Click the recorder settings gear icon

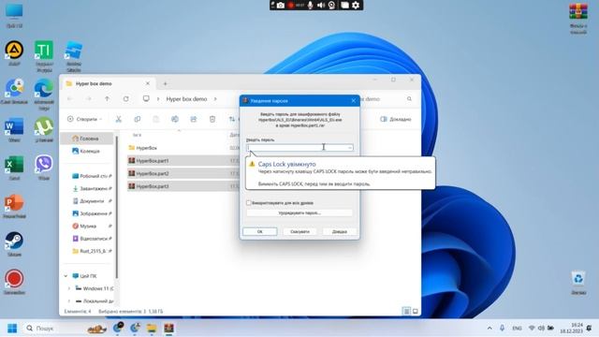tap(356, 5)
